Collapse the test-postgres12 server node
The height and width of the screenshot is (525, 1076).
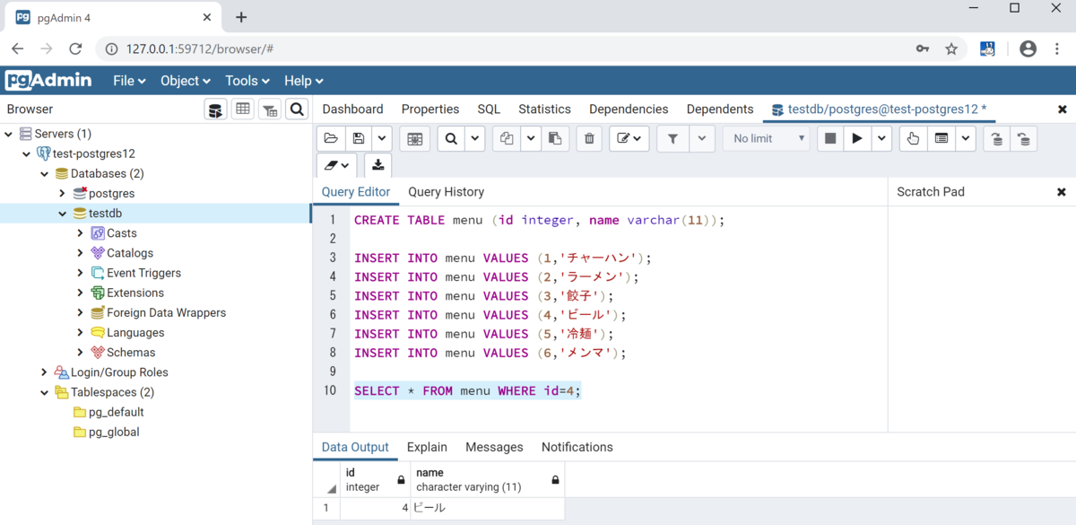coord(27,153)
